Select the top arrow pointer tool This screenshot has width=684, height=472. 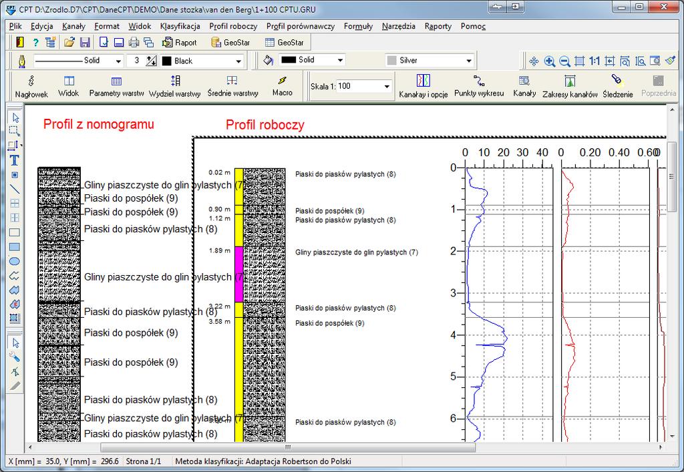pyautogui.click(x=15, y=117)
